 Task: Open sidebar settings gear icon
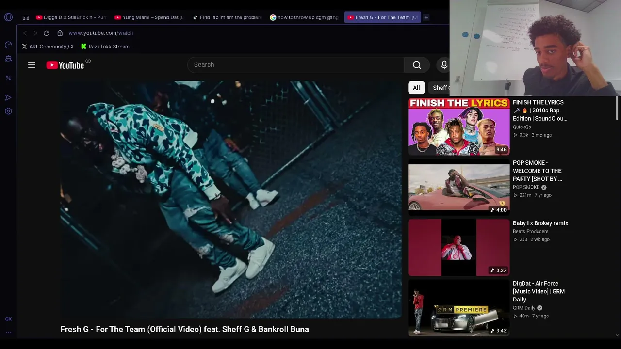coord(8,111)
